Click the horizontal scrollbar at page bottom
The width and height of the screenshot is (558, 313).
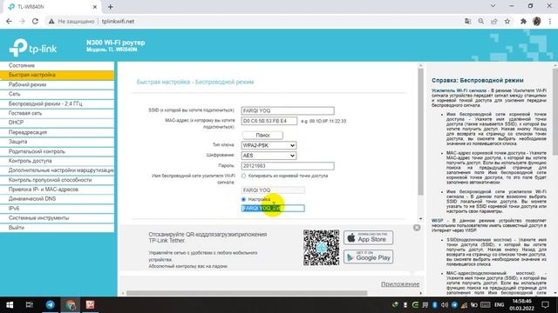tap(247, 293)
